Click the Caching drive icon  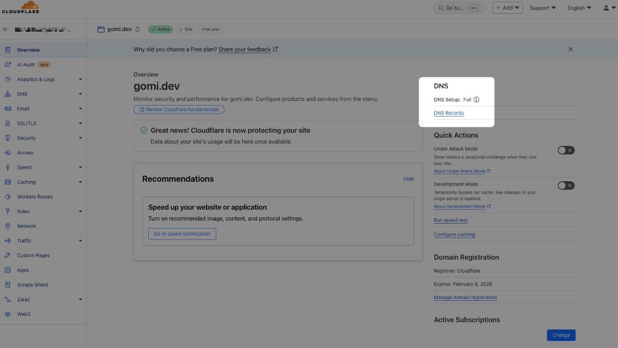pos(8,182)
